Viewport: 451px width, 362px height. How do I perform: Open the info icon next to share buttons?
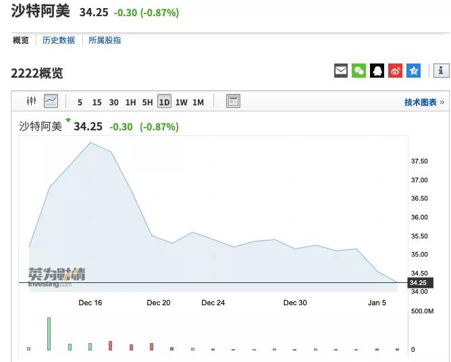tap(441, 71)
